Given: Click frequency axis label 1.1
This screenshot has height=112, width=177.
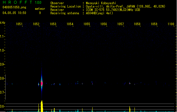Looking at the screenshot, I should coord(2,36).
